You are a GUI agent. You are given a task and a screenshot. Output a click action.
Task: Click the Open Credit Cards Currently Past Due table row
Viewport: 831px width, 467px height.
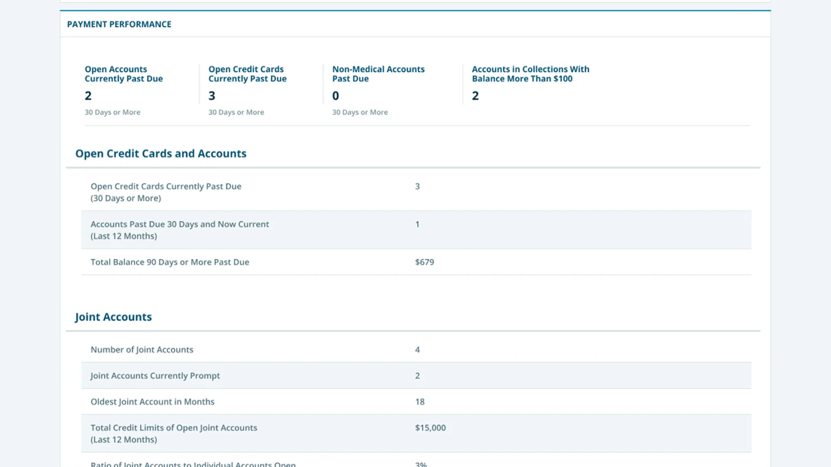[x=166, y=192]
